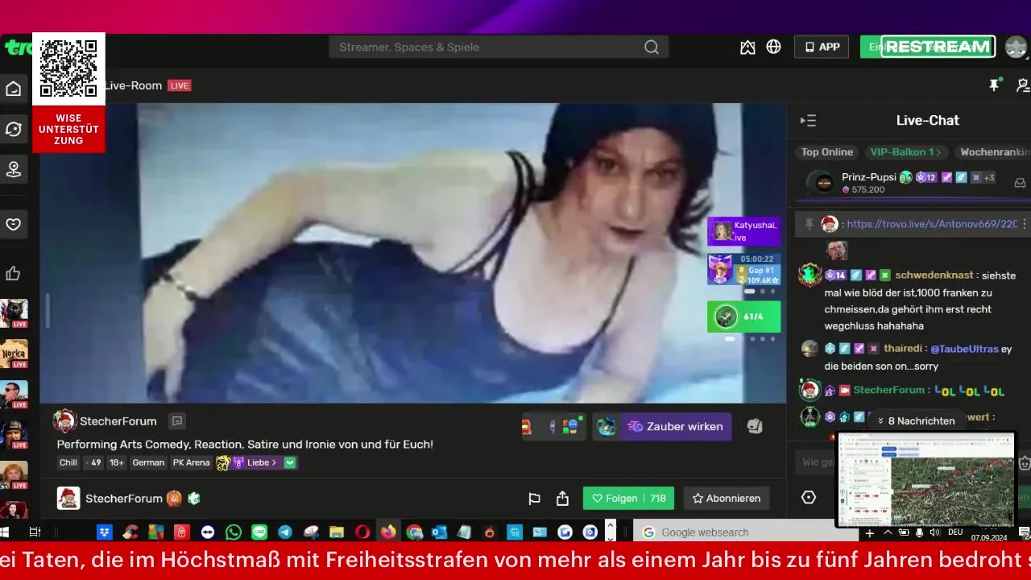
Task: Show hidden system tray icons
Action: click(888, 532)
